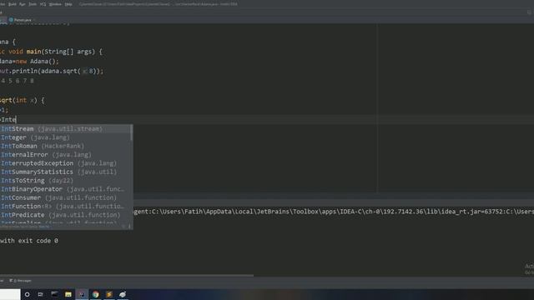
Task: Open the Cortana circle icon in taskbar
Action: 28,294
